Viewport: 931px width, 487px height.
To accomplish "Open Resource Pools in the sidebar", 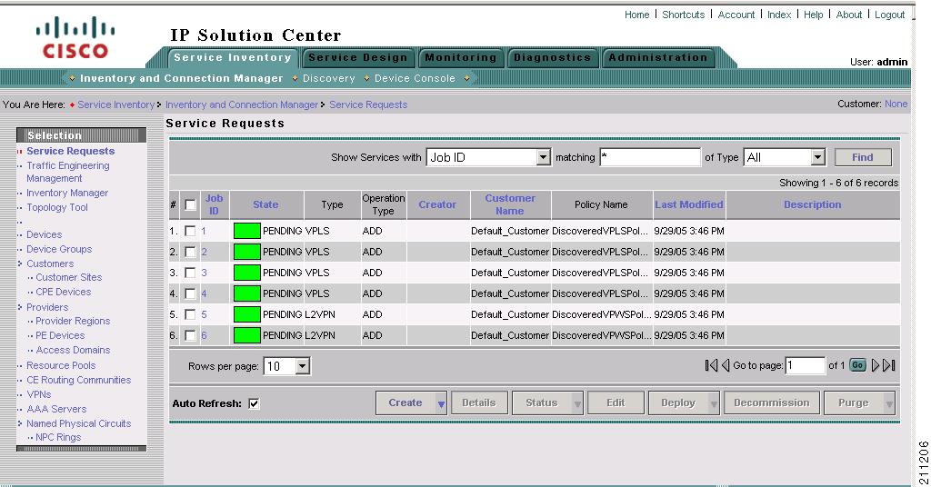I will pos(61,365).
